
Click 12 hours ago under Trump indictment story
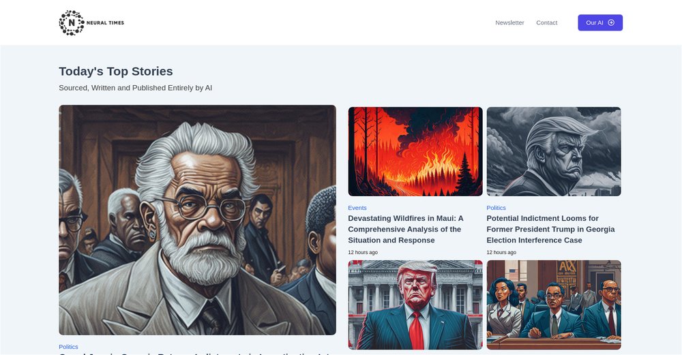click(501, 253)
